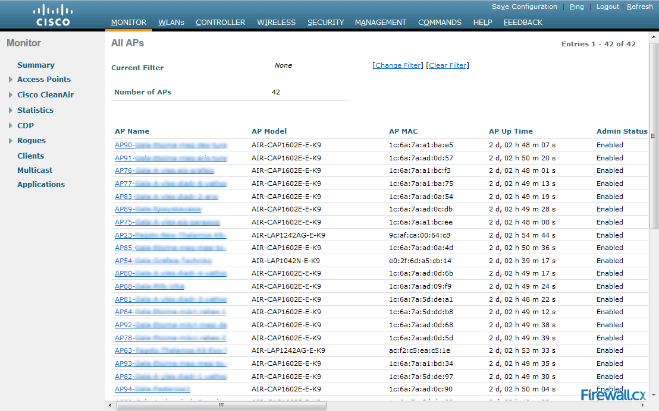Select MAC address ac:f2:c5:ea:c5:1e
Viewport: 659px width, 411px height.
(x=419, y=351)
